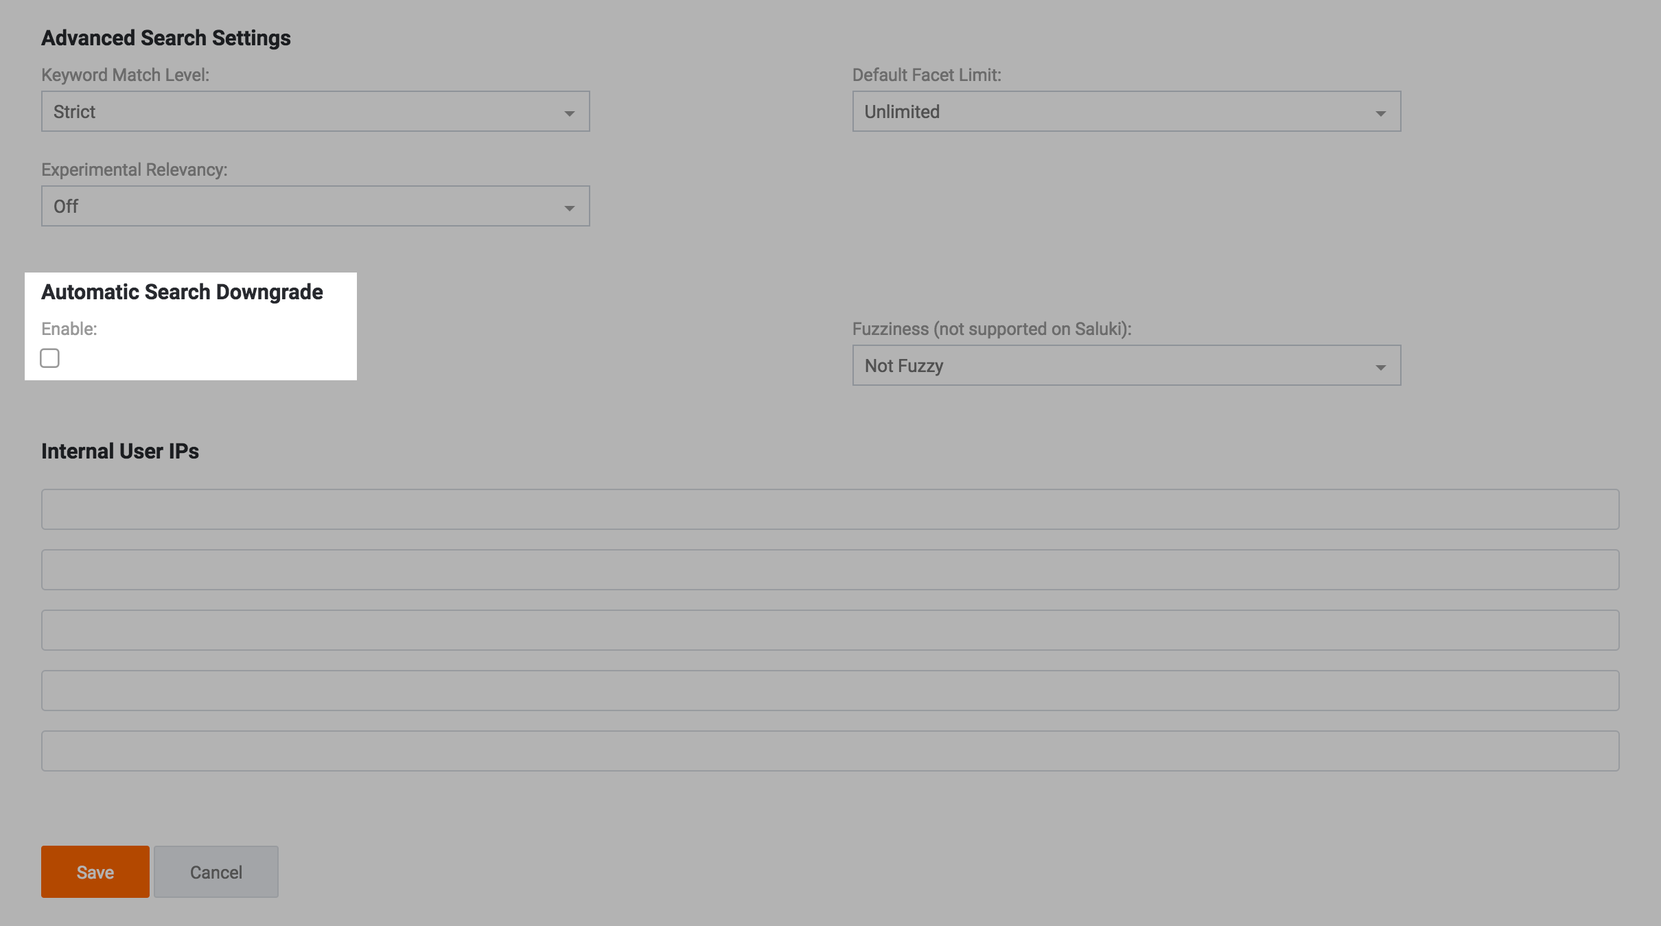Screen dimensions: 1661x926
Task: Click the "Keyword Match Level:" label
Action: pos(125,75)
